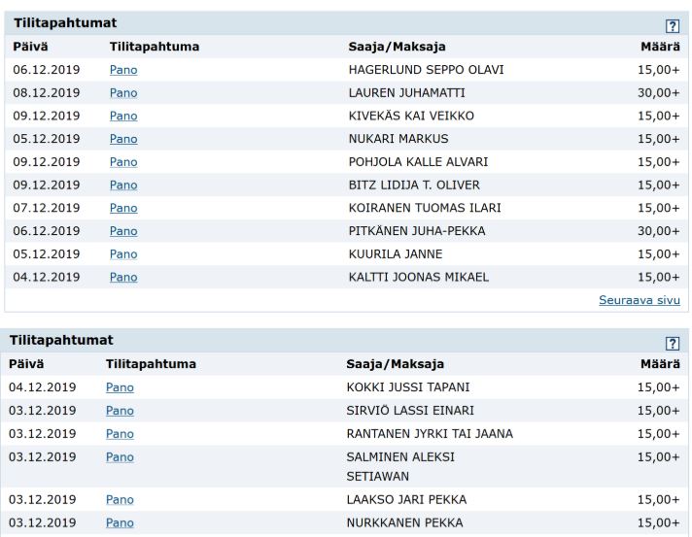Click the Pano link for Sirviö Lassi Einari
Viewport: 692px width, 537px height.
[x=120, y=411]
